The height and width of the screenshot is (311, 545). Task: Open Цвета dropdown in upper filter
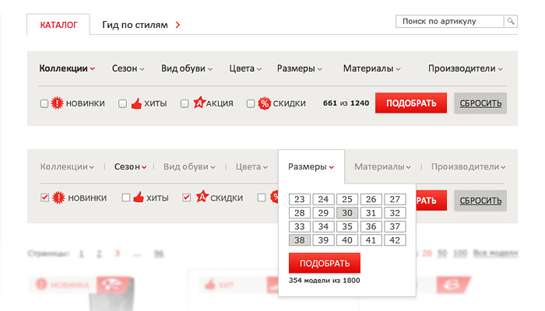(x=245, y=68)
